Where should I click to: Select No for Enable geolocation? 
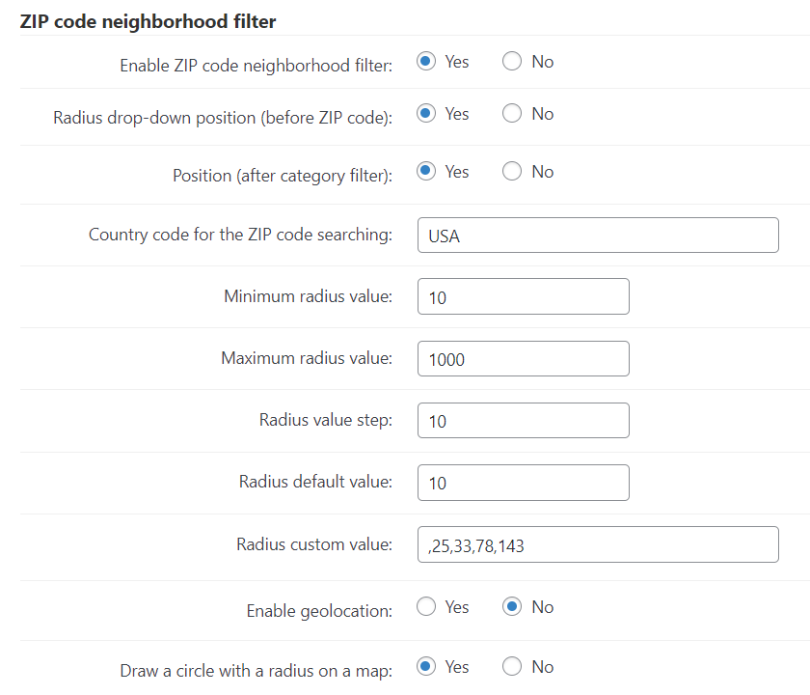(512, 606)
